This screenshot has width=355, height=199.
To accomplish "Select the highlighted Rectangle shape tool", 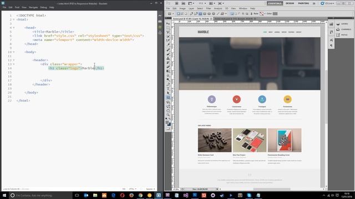I will pyautogui.click(x=168, y=98).
